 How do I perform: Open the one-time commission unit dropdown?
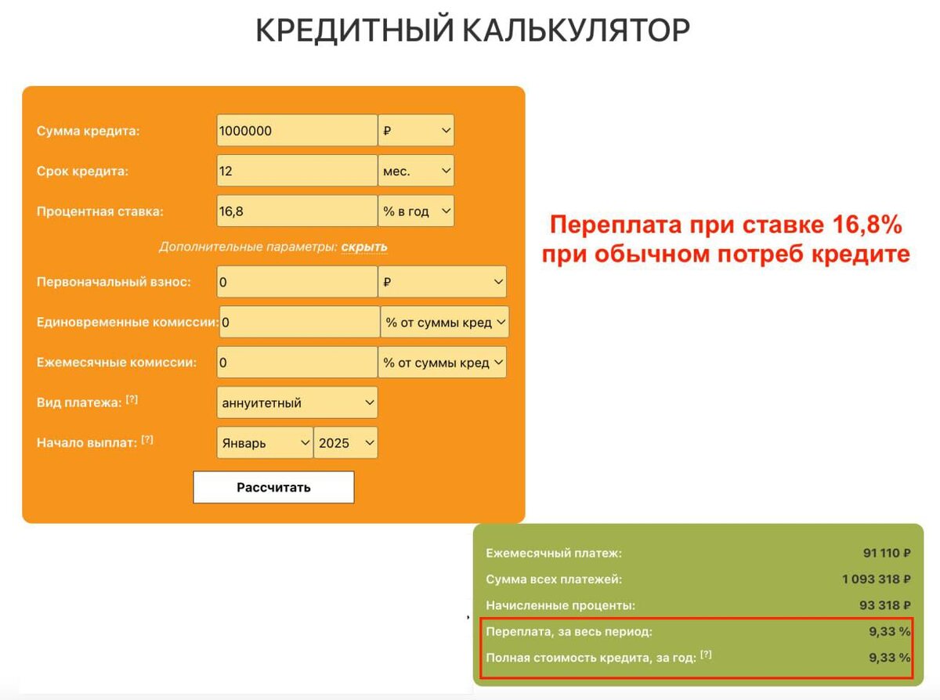coord(445,322)
